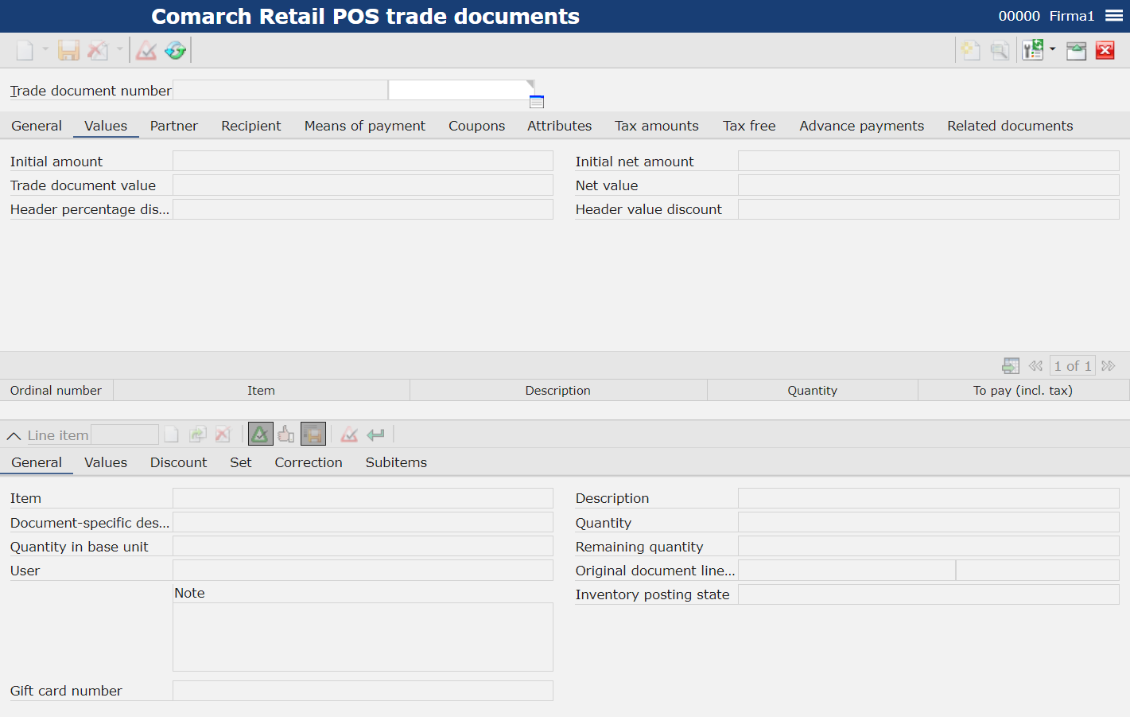1130x717 pixels.
Task: Open the Advance payments tab
Action: 862,126
